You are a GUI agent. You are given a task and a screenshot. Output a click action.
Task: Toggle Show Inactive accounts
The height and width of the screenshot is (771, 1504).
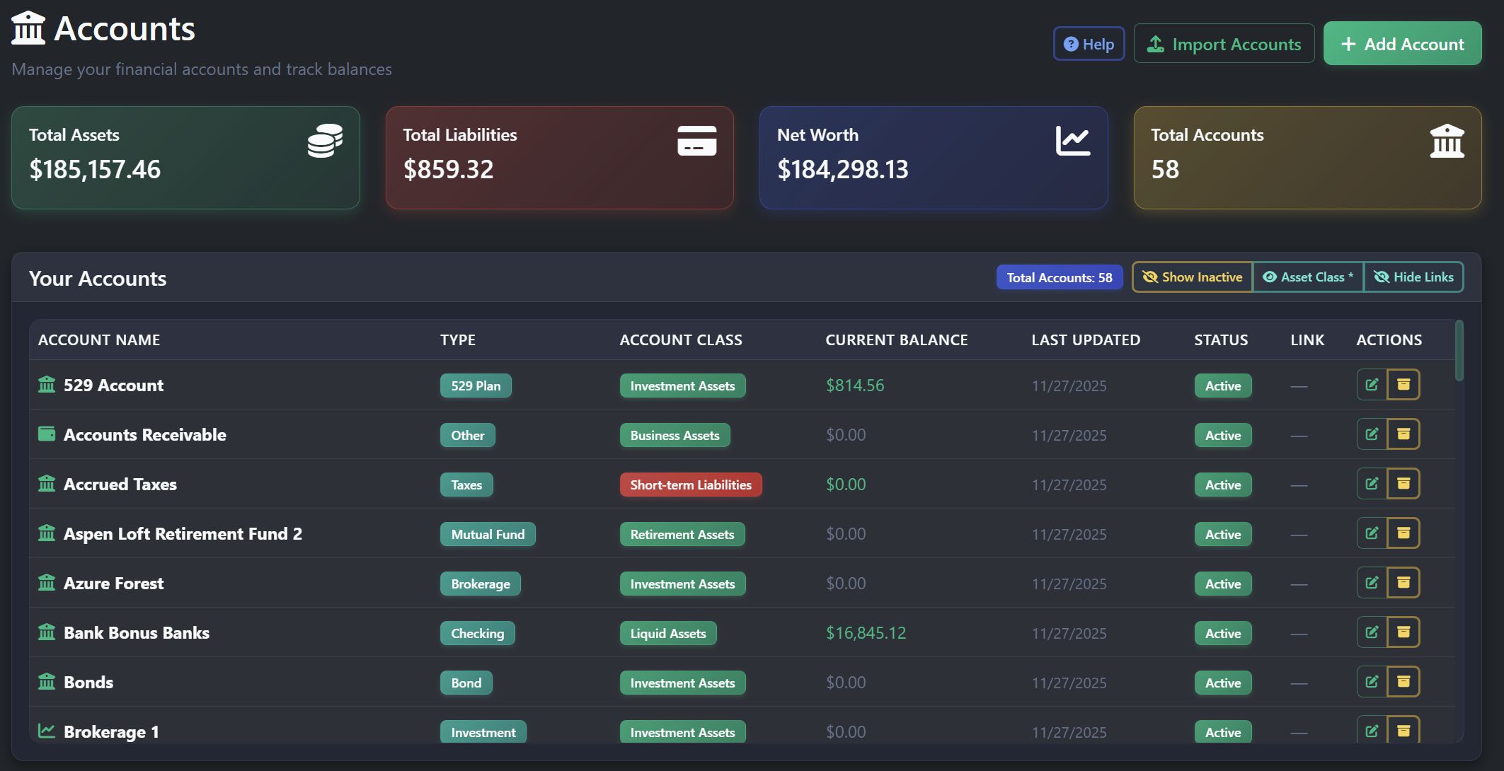pyautogui.click(x=1192, y=277)
